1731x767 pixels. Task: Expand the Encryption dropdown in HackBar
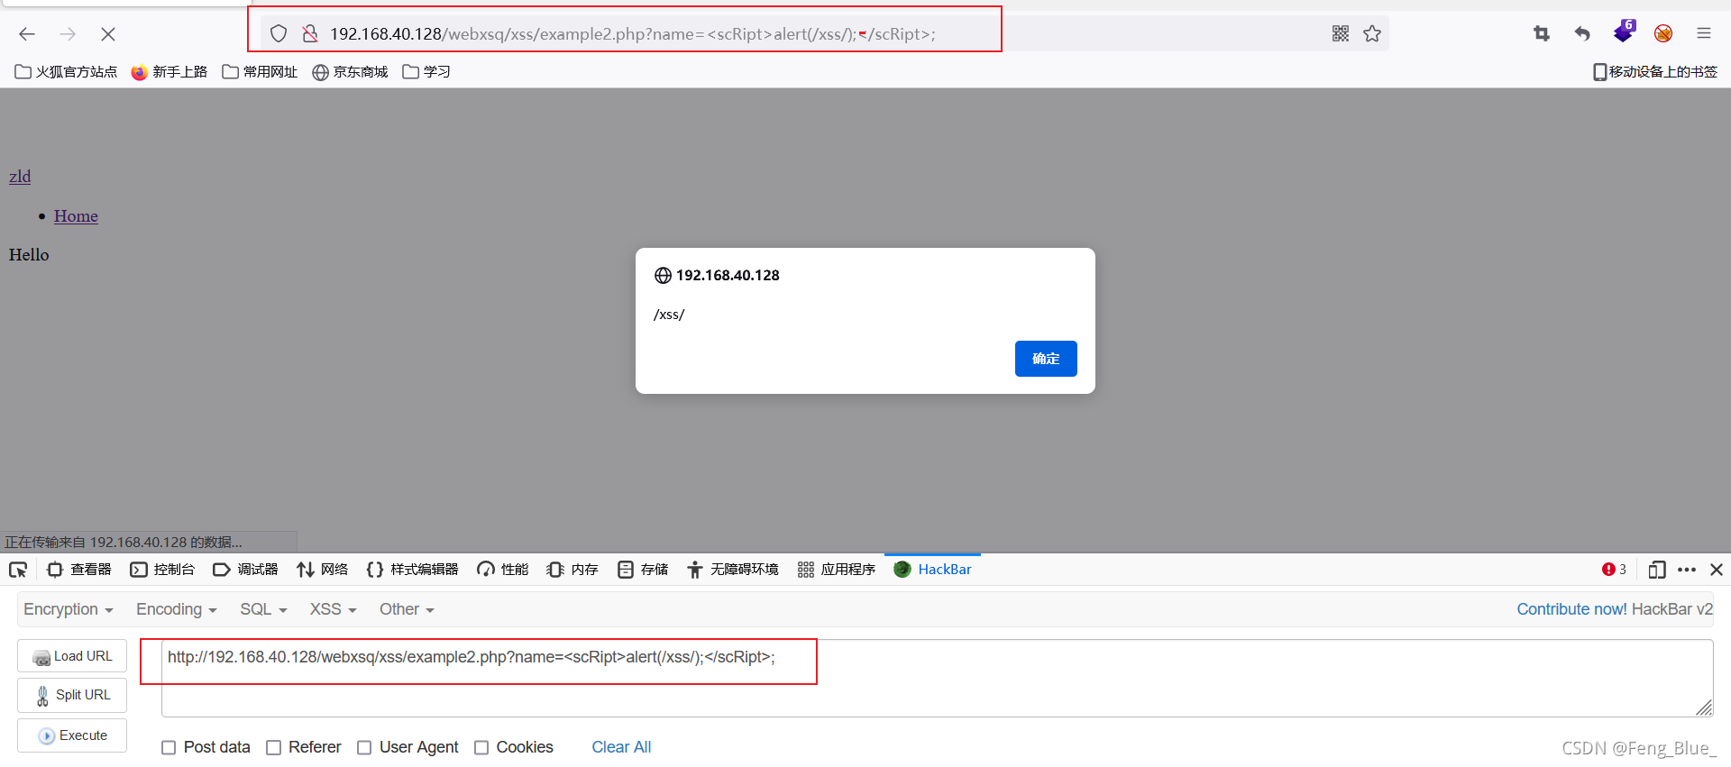click(68, 609)
